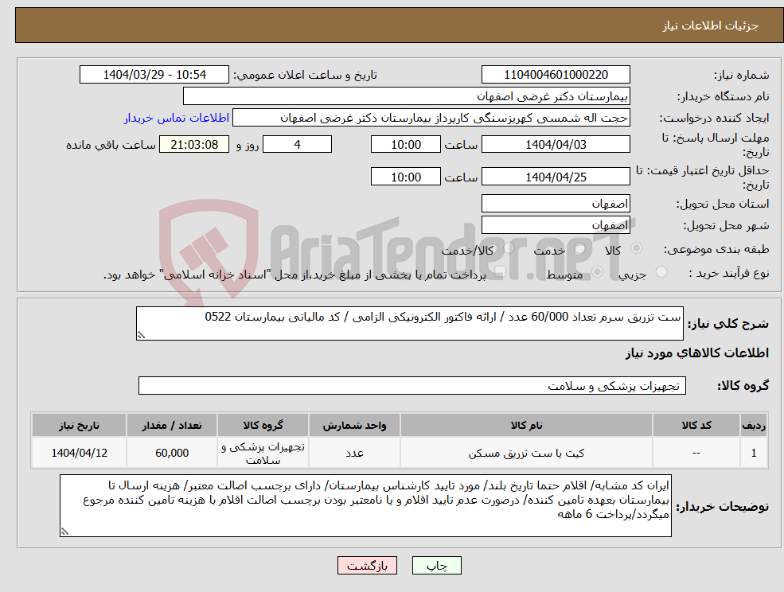The width and height of the screenshot is (784, 592).
Task: Select the متوسط purchase type radio
Action: (597, 271)
